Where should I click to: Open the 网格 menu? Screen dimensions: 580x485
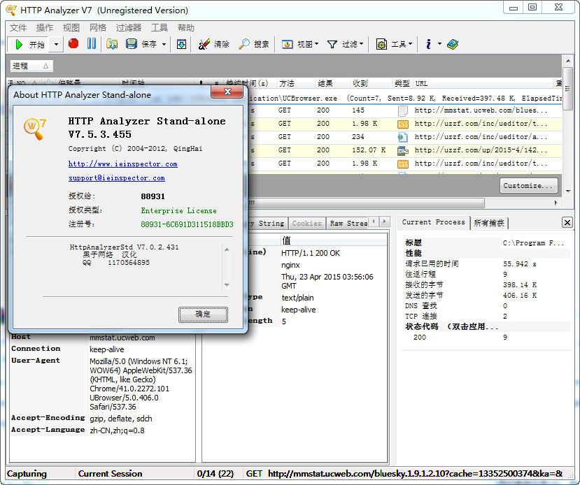point(98,28)
